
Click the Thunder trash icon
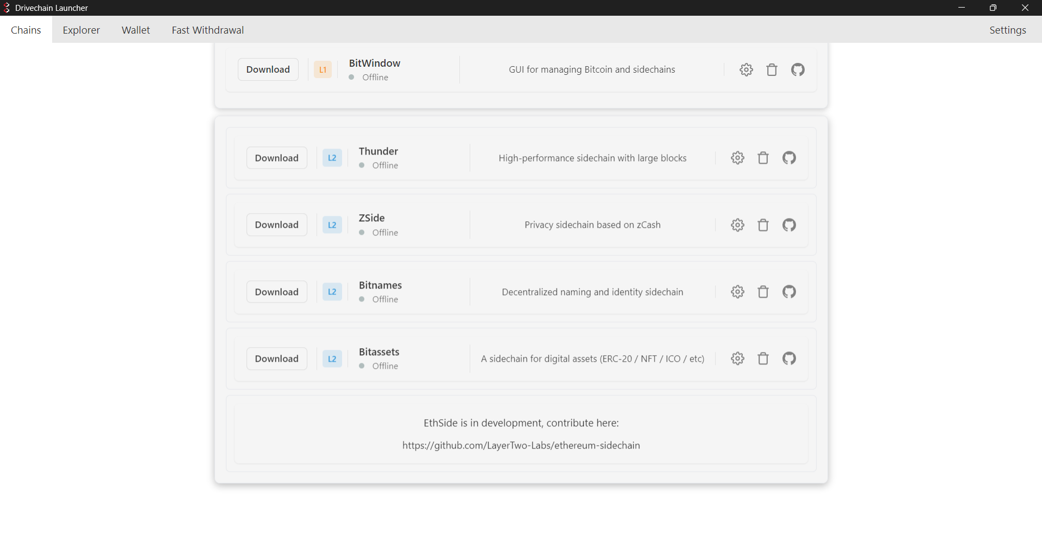point(763,158)
